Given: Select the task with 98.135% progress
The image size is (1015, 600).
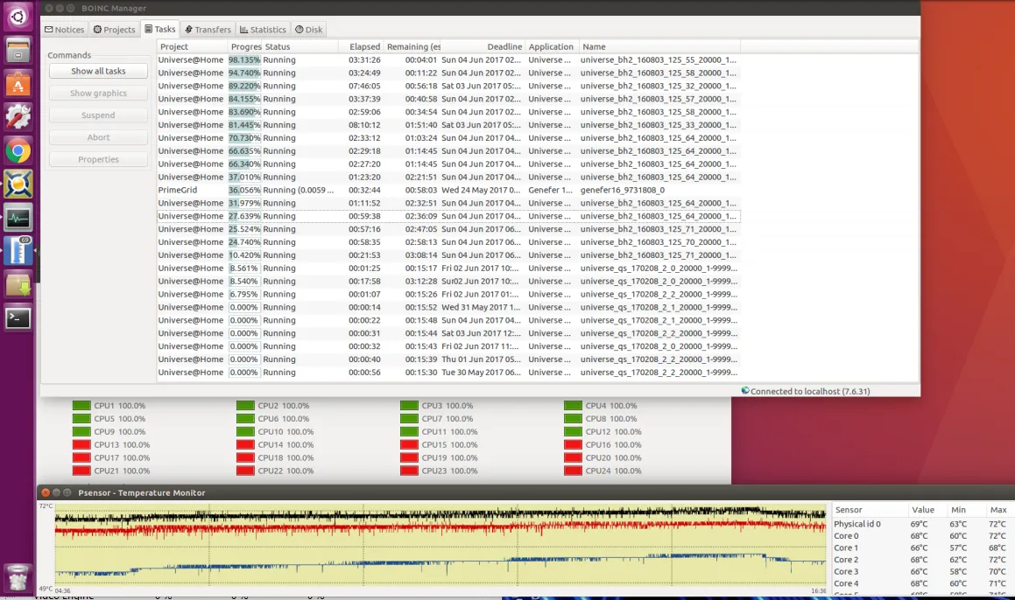Looking at the screenshot, I should (x=448, y=59).
